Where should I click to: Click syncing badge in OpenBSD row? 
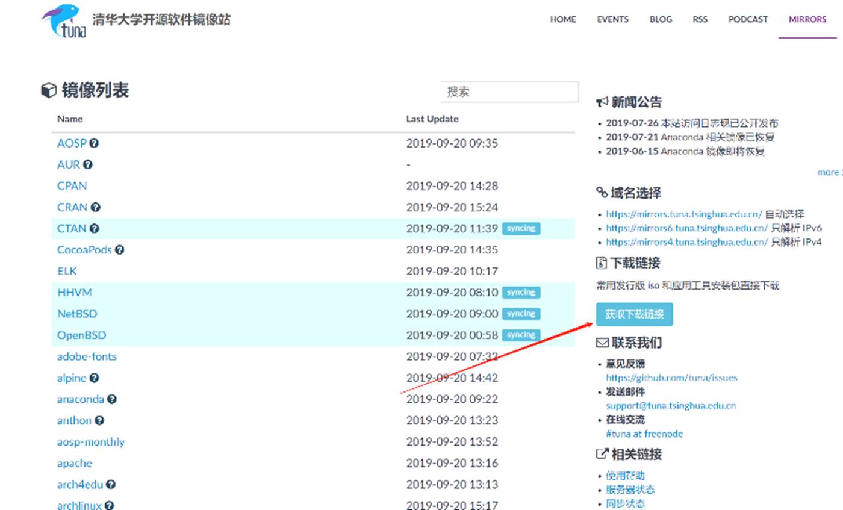[521, 335]
